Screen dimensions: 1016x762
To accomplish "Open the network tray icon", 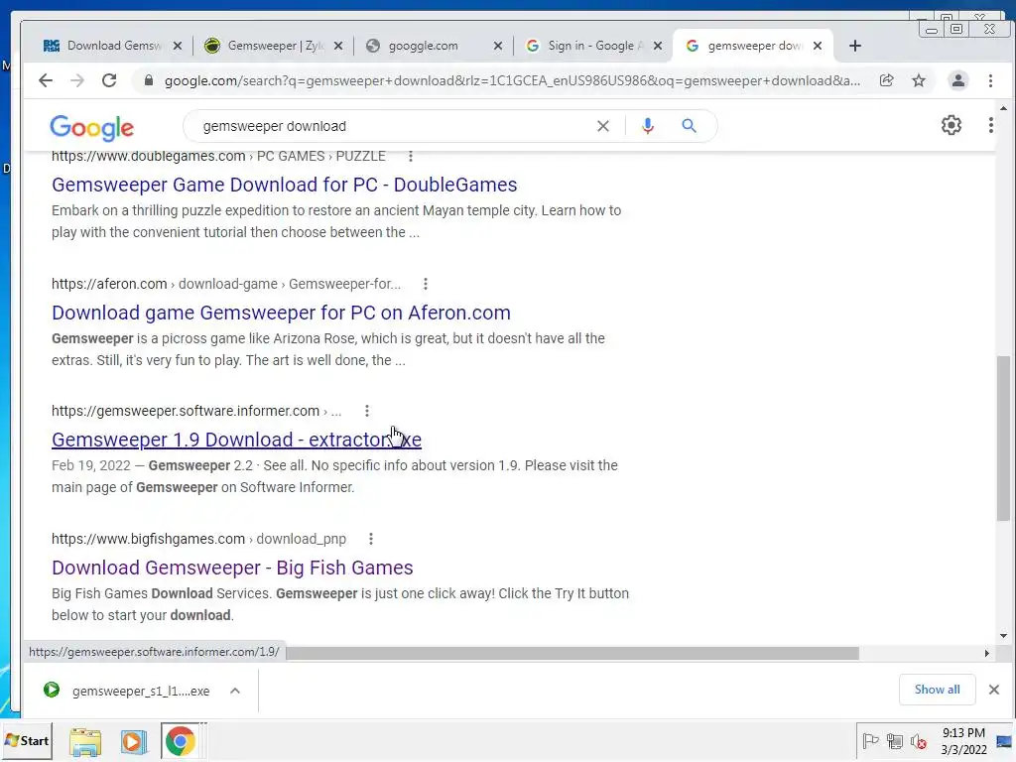I will coord(895,740).
